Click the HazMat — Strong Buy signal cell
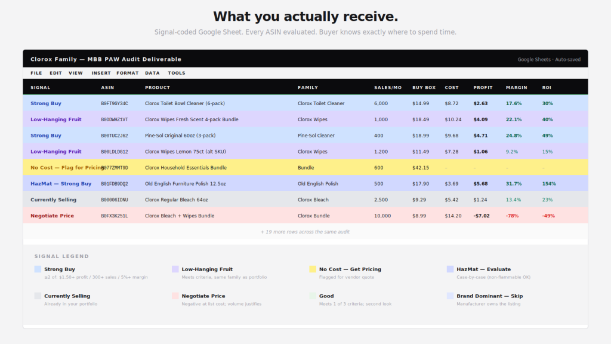Image resolution: width=611 pixels, height=344 pixels. pos(61,184)
